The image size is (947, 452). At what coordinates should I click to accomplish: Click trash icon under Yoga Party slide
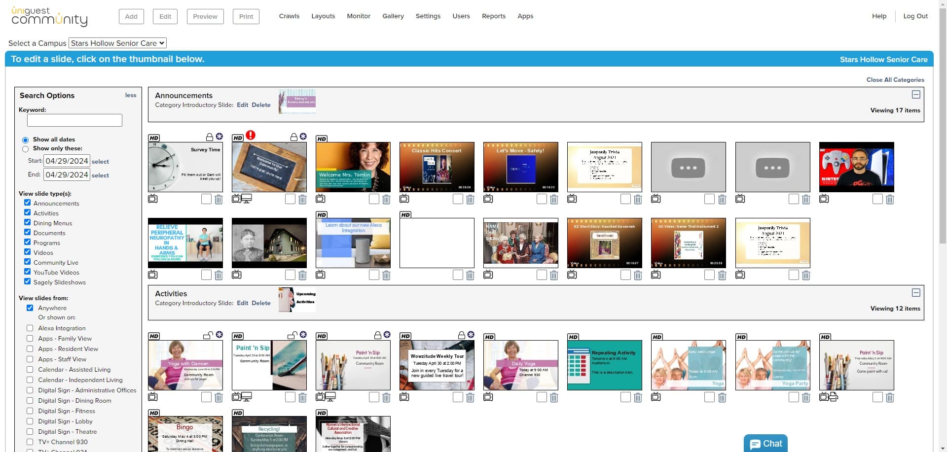[x=806, y=397]
